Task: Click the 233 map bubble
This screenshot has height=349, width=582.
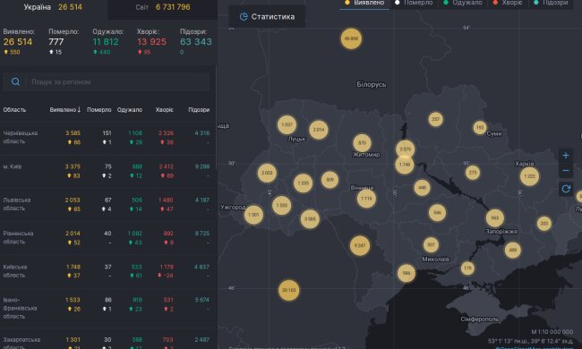Action: [x=544, y=224]
